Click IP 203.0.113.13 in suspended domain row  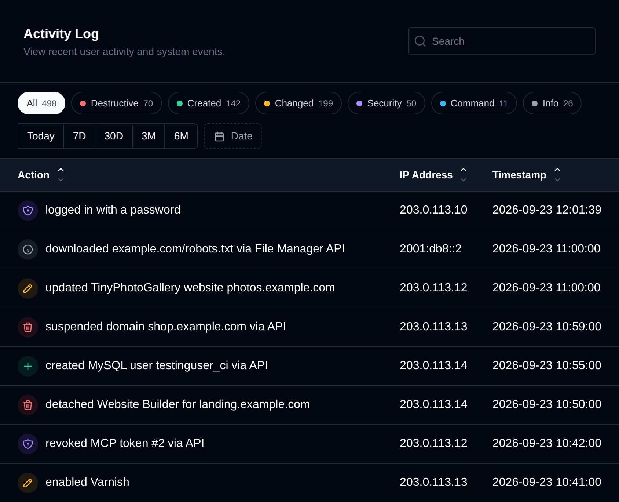pos(433,326)
